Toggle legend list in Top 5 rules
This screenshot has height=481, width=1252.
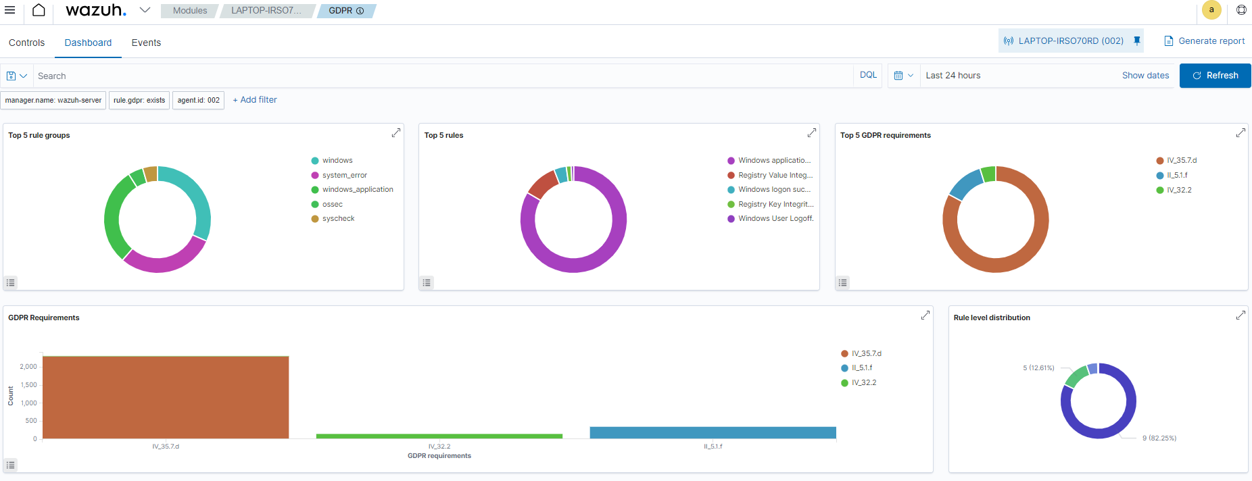pyautogui.click(x=427, y=283)
